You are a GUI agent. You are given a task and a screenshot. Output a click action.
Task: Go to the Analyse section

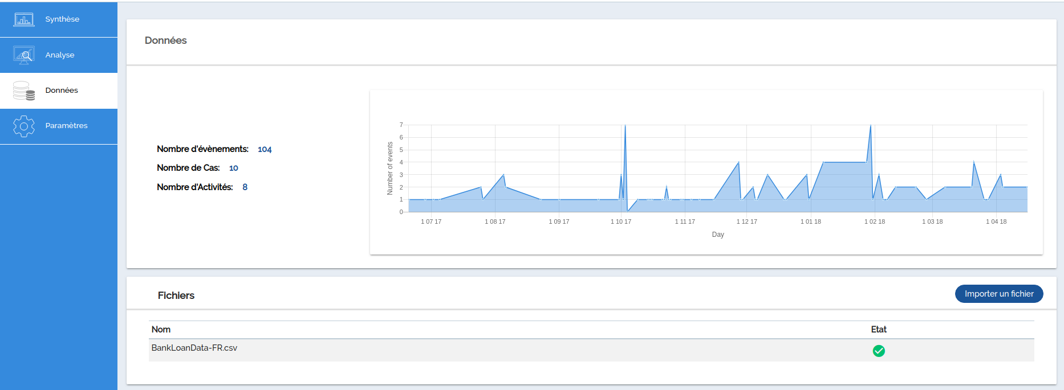coord(60,55)
